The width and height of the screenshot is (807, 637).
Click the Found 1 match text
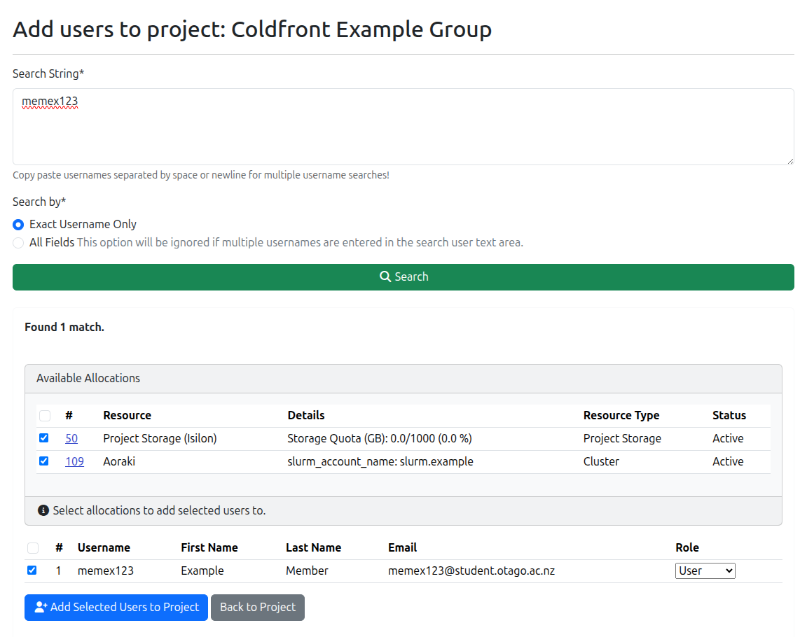(64, 327)
